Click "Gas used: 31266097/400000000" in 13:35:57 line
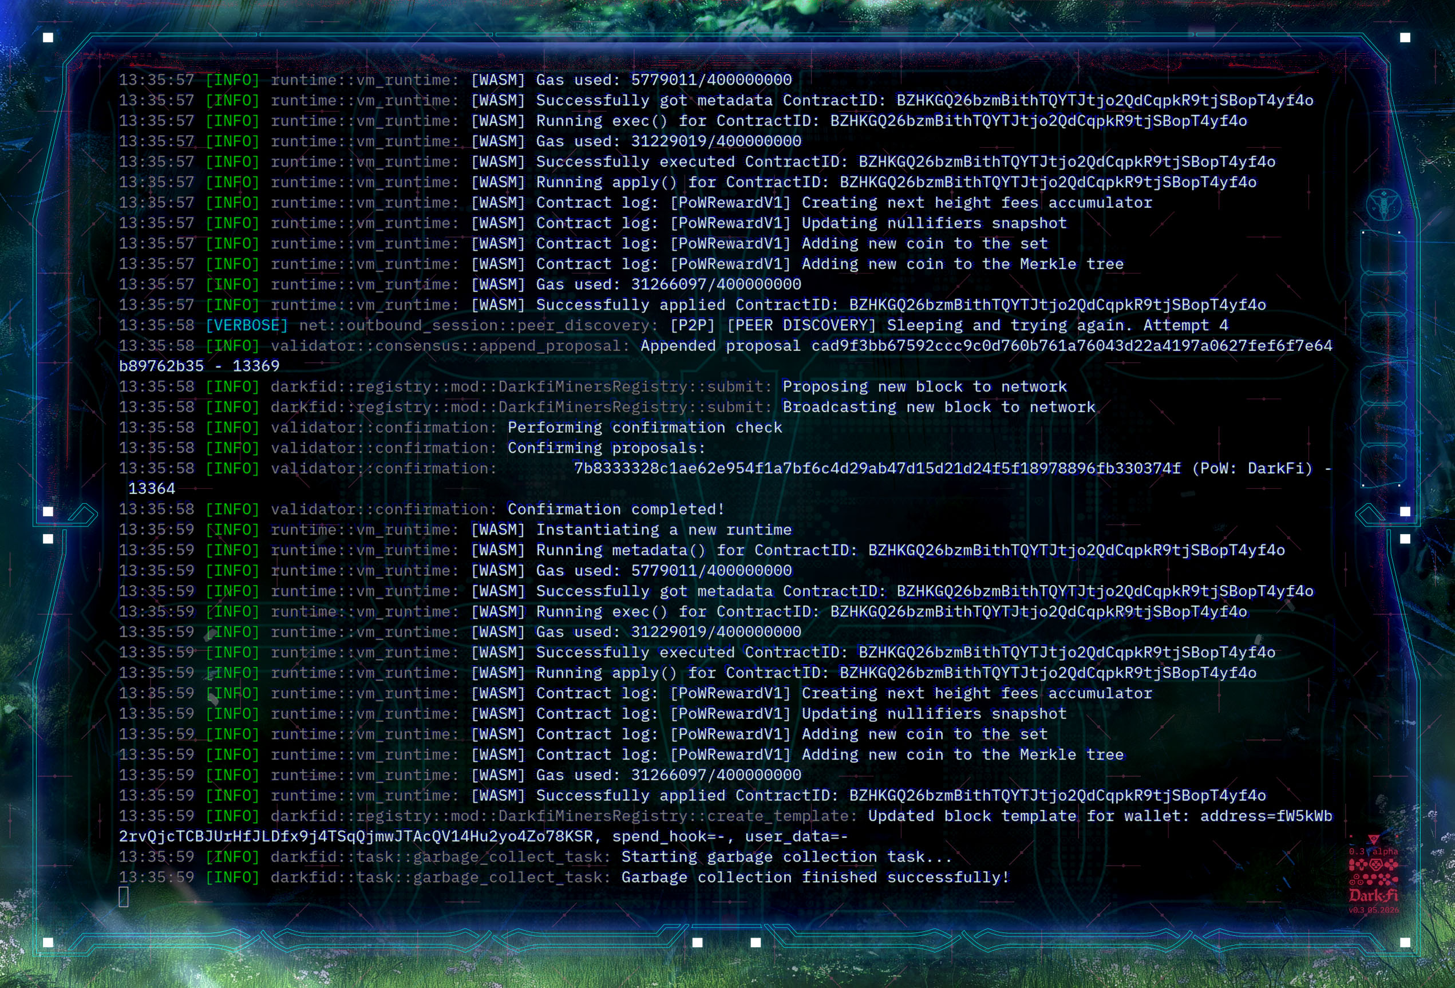The width and height of the screenshot is (1455, 988). (x=669, y=284)
